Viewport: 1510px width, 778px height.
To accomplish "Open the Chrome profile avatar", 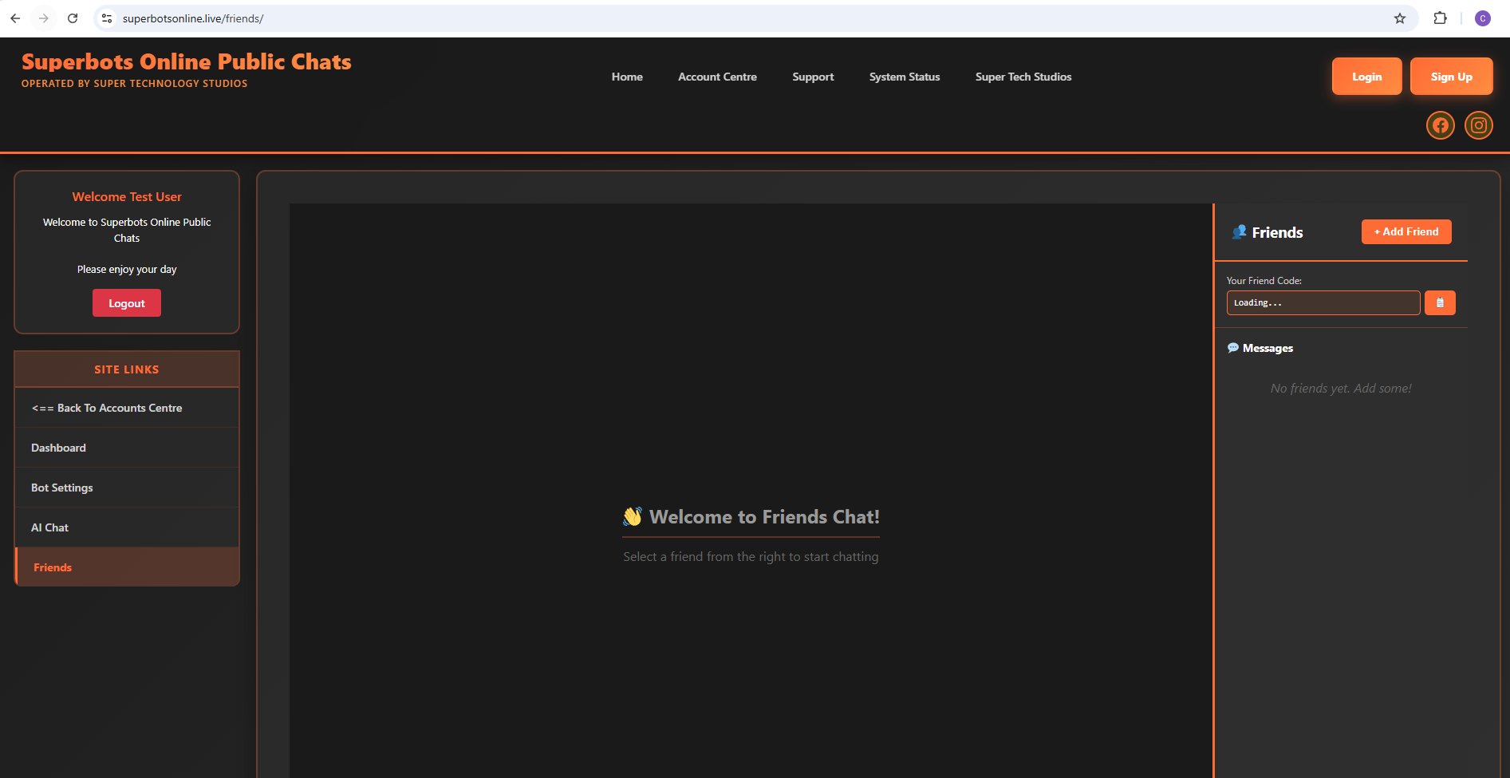I will click(x=1483, y=18).
